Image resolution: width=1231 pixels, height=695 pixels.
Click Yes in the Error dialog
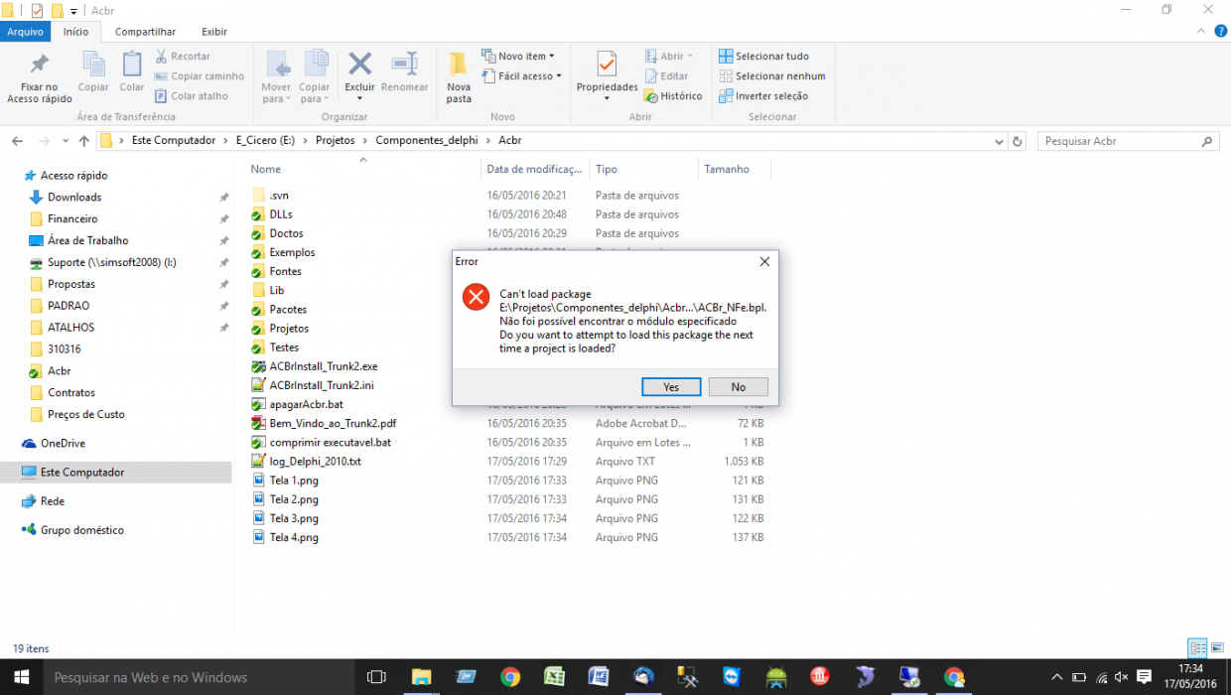pyautogui.click(x=671, y=387)
